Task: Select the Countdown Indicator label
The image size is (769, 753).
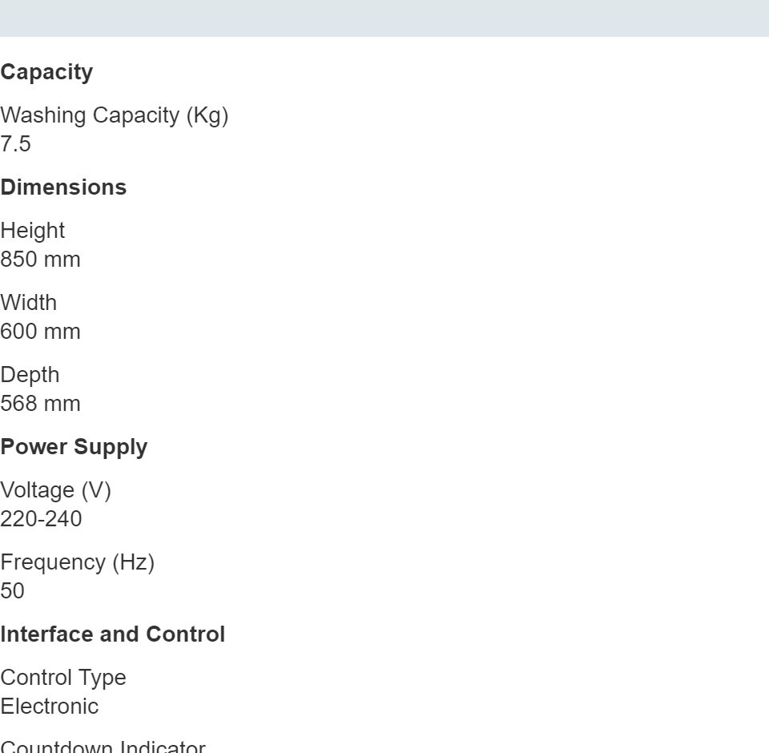Action: click(x=103, y=747)
